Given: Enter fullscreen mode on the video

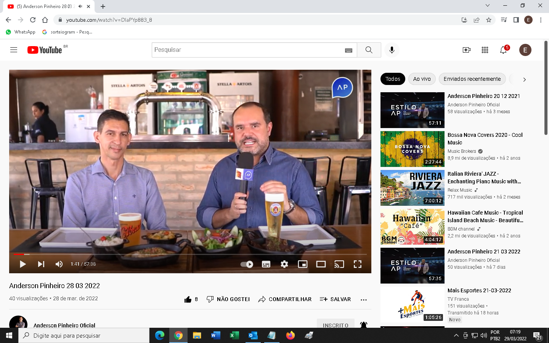Looking at the screenshot, I should pyautogui.click(x=357, y=264).
